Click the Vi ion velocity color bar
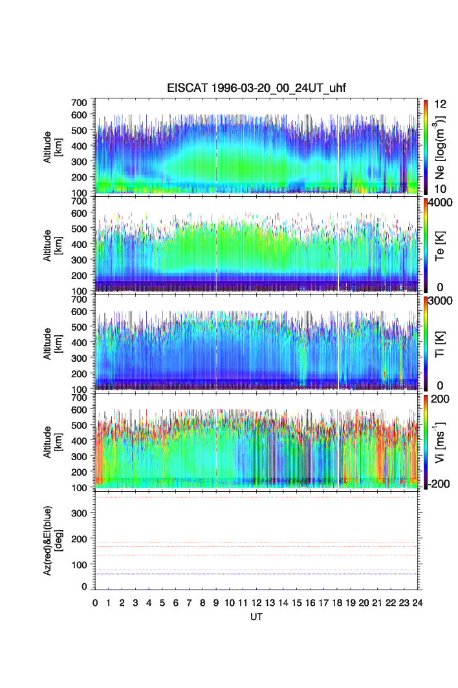The height and width of the screenshot is (688, 458). [x=426, y=440]
